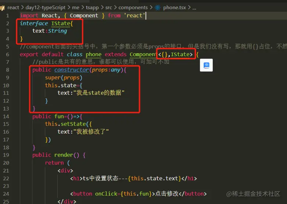This screenshot has height=204, width=287.
Task: Click 'this.state.text' inside the h1
Action: coord(154,178)
